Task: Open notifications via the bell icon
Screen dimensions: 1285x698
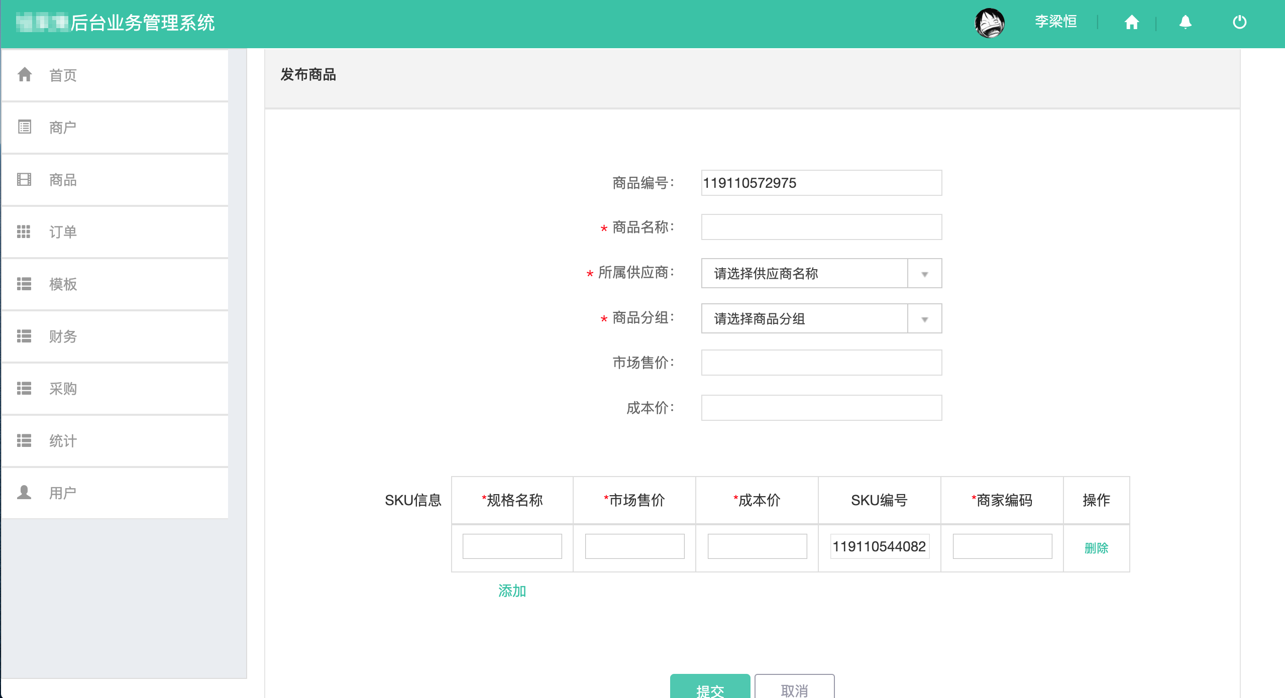Action: (1186, 22)
